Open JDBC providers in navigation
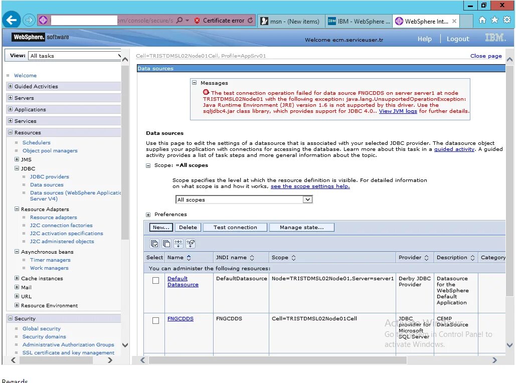The width and height of the screenshot is (516, 383). click(49, 176)
